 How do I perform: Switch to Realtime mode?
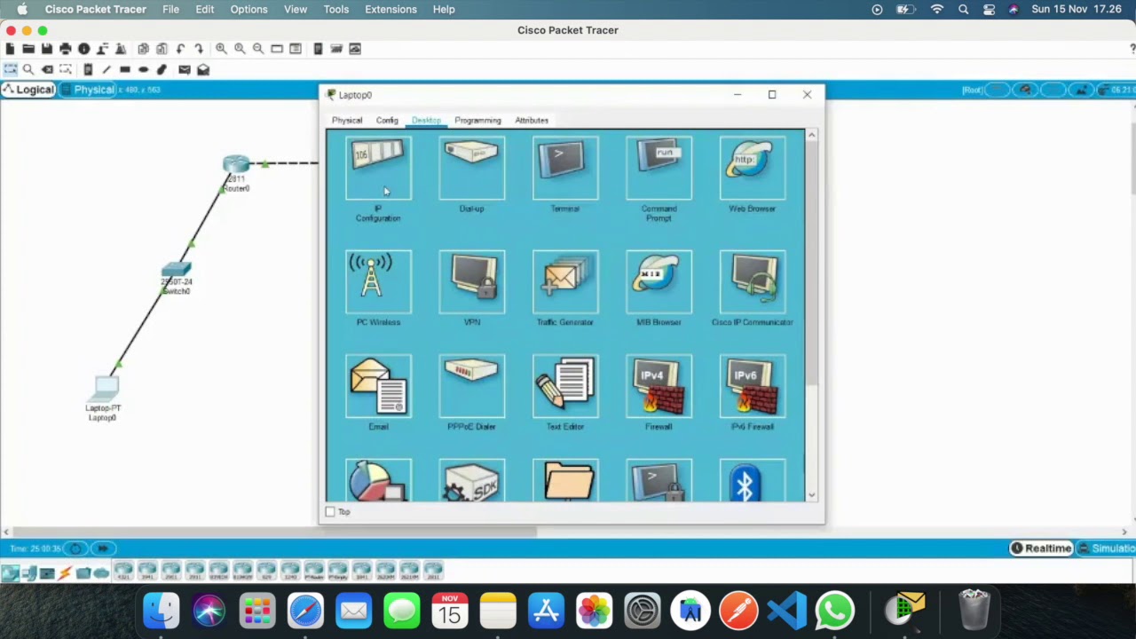click(1041, 548)
